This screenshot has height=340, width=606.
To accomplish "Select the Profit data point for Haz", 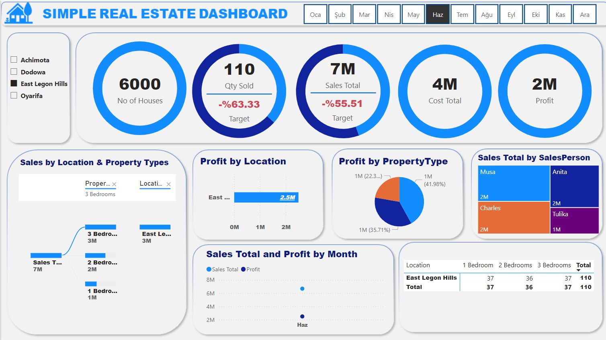I will 302,316.
